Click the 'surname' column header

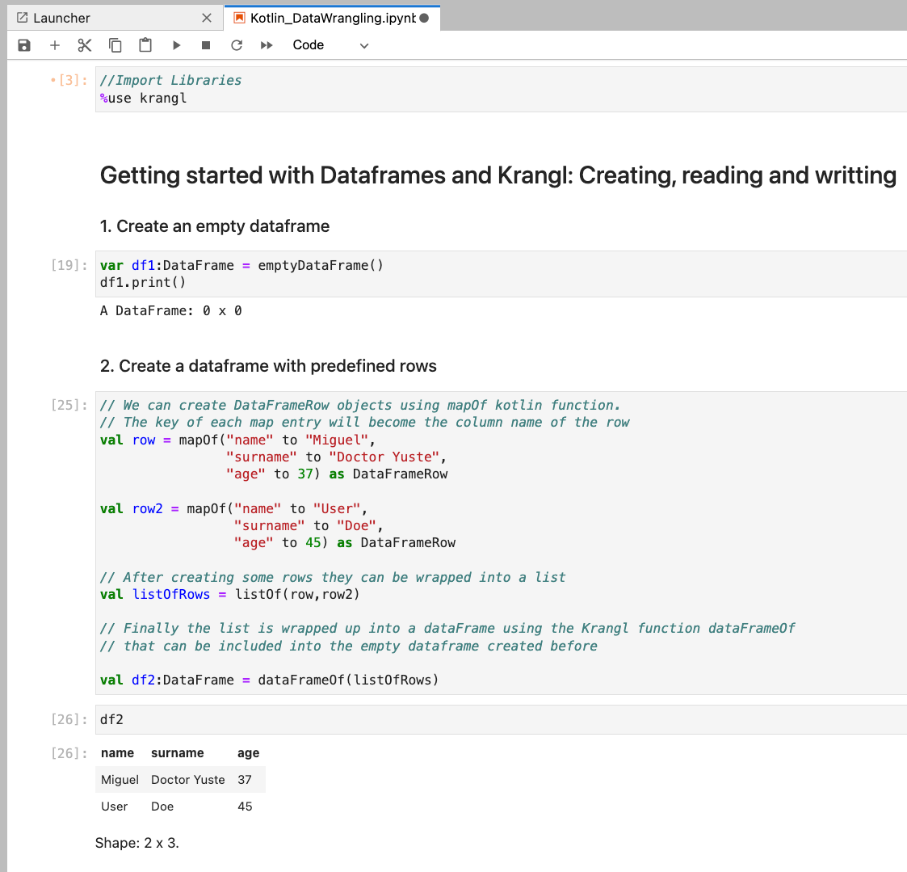pos(178,753)
